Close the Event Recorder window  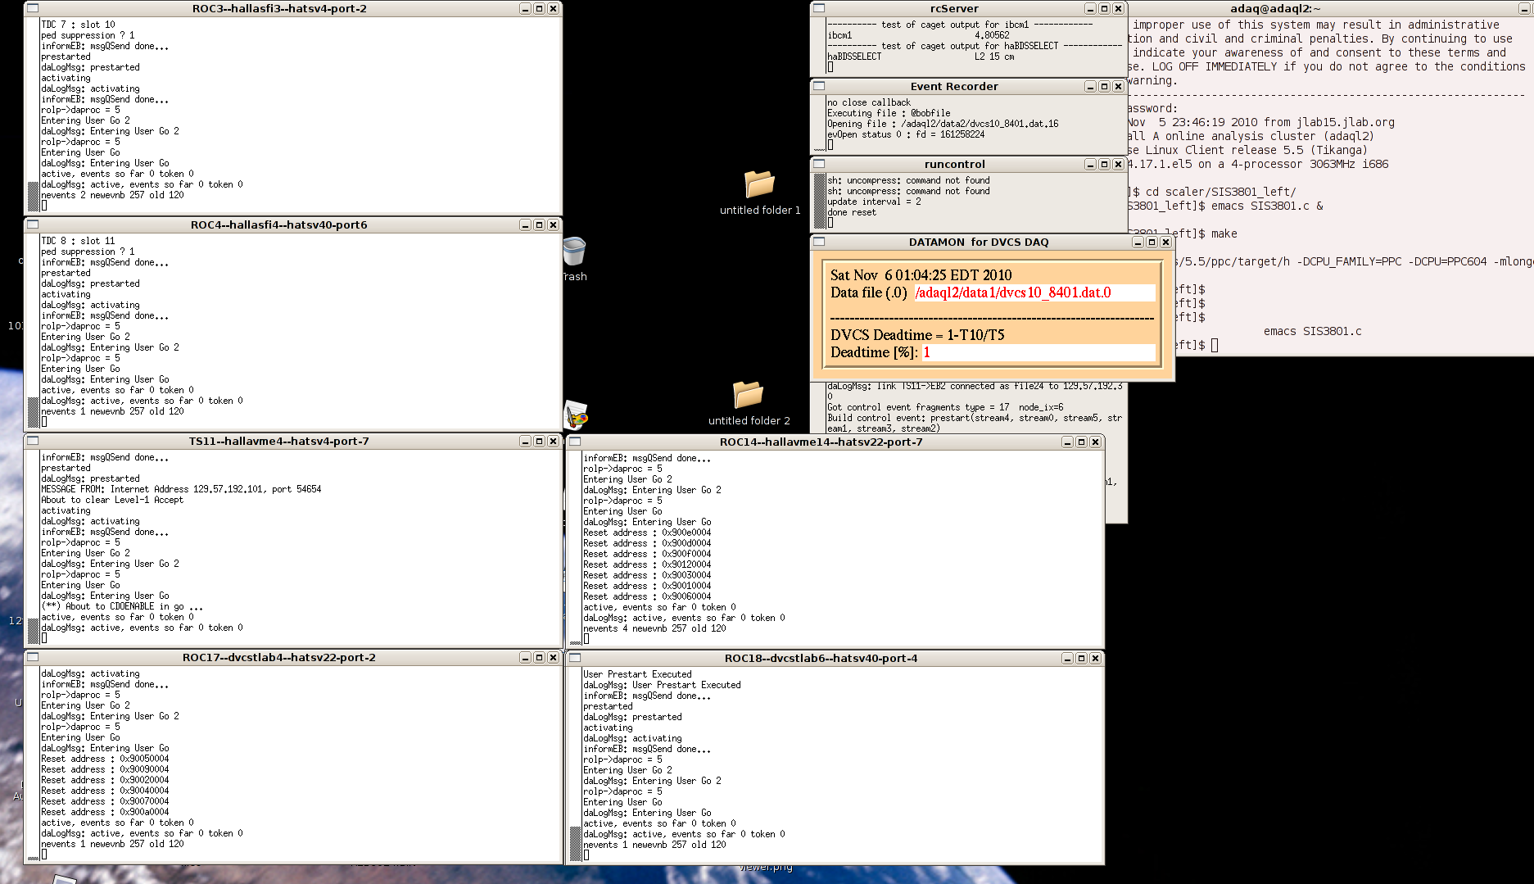tap(1118, 86)
